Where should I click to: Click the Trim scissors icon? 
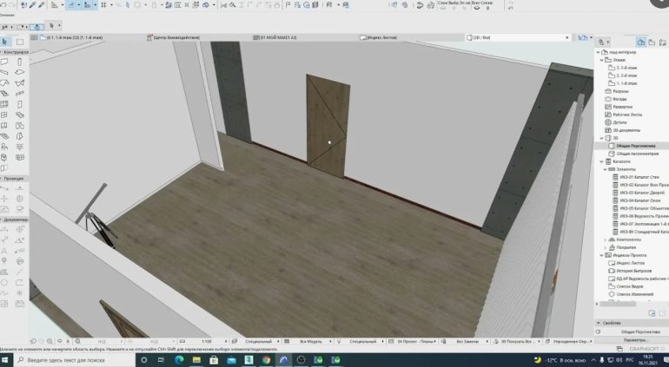pyautogui.click(x=223, y=5)
